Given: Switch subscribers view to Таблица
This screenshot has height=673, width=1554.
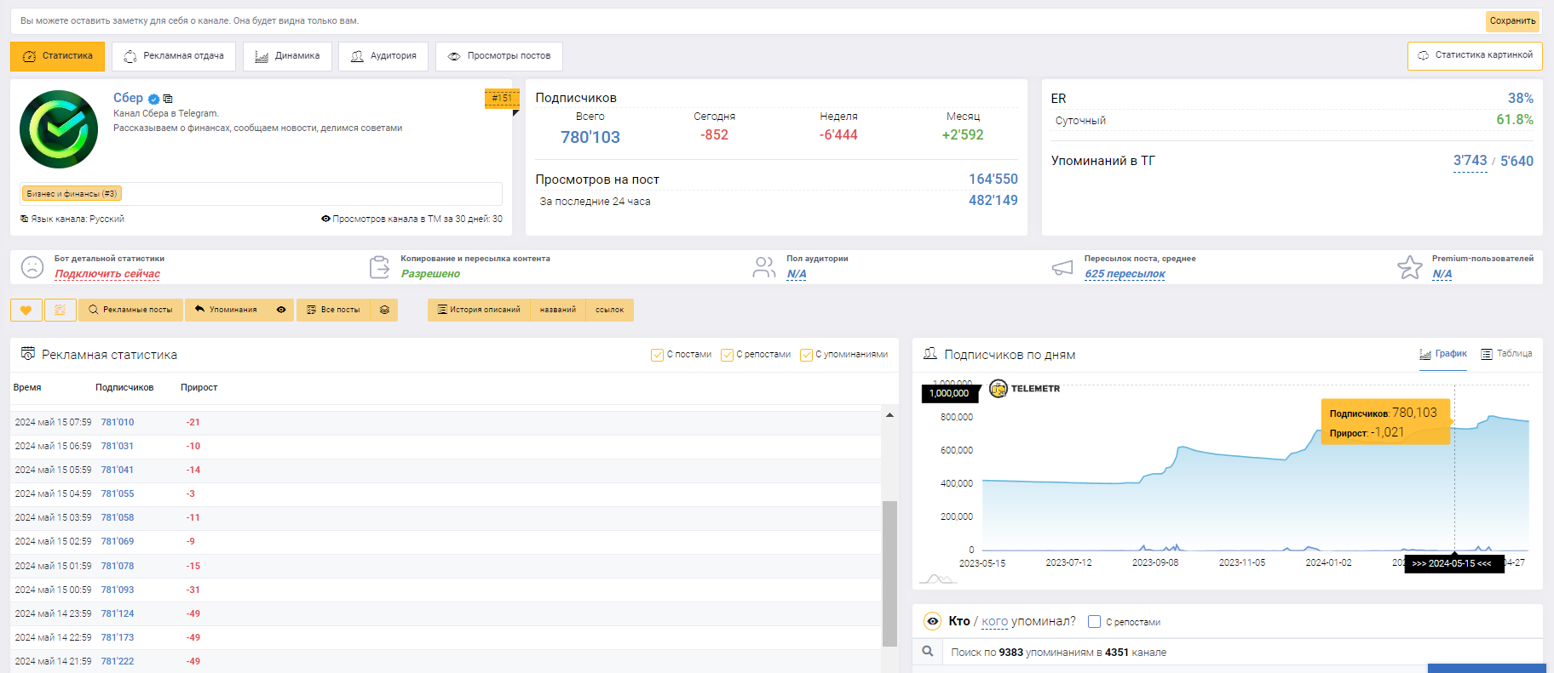Looking at the screenshot, I should point(1506,354).
